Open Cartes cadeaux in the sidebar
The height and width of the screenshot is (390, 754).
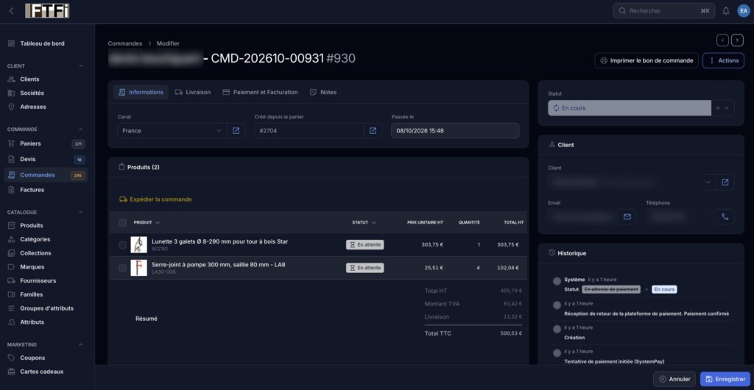click(x=43, y=372)
